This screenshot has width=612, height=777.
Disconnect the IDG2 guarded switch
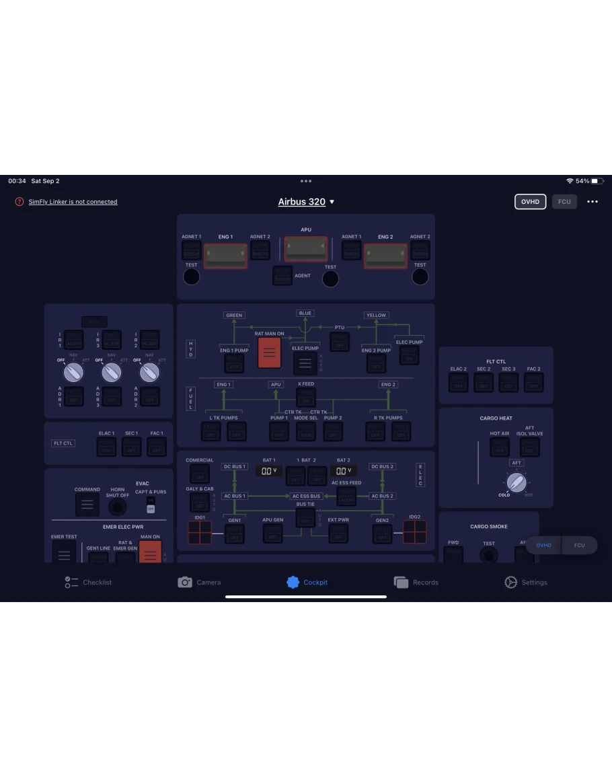pos(415,531)
